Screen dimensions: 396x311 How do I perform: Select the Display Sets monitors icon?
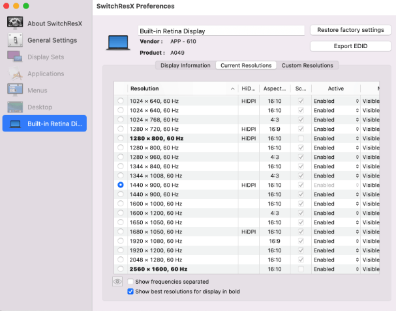pyautogui.click(x=15, y=57)
